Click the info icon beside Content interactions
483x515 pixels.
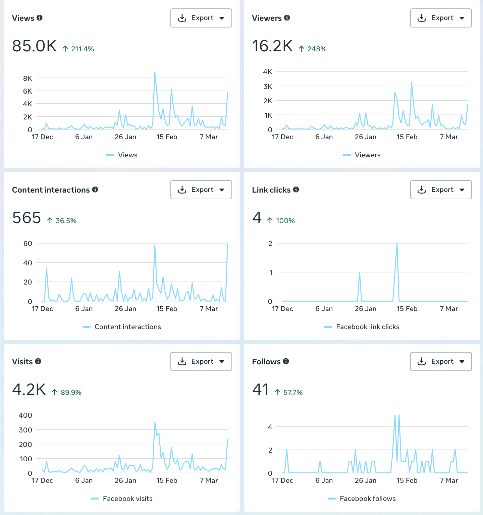click(x=96, y=190)
